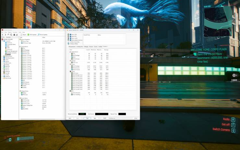Open the File menu in AIDA64
The image size is (240, 150).
coord(3,32)
